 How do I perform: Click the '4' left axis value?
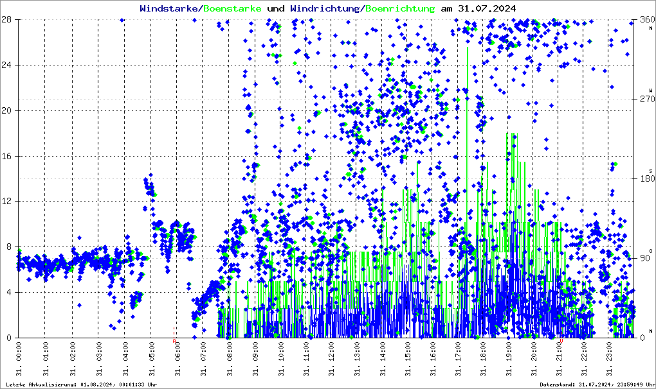click(12, 292)
